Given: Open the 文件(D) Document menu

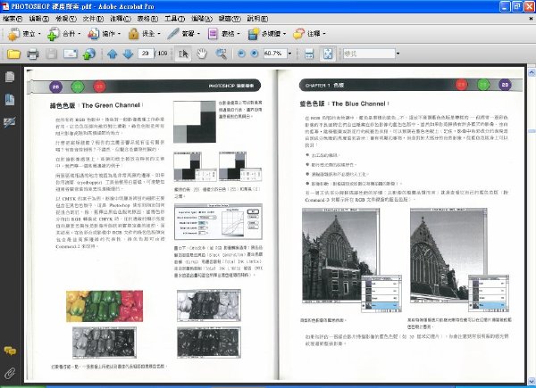Looking at the screenshot, I should click(x=93, y=19).
